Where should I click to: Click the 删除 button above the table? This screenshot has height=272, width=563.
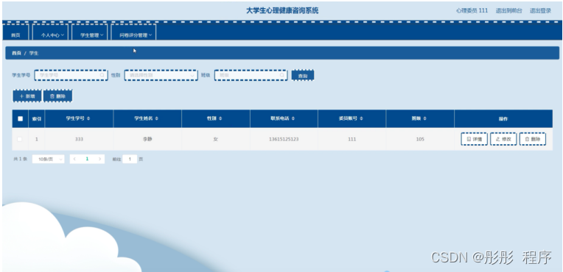click(x=57, y=96)
